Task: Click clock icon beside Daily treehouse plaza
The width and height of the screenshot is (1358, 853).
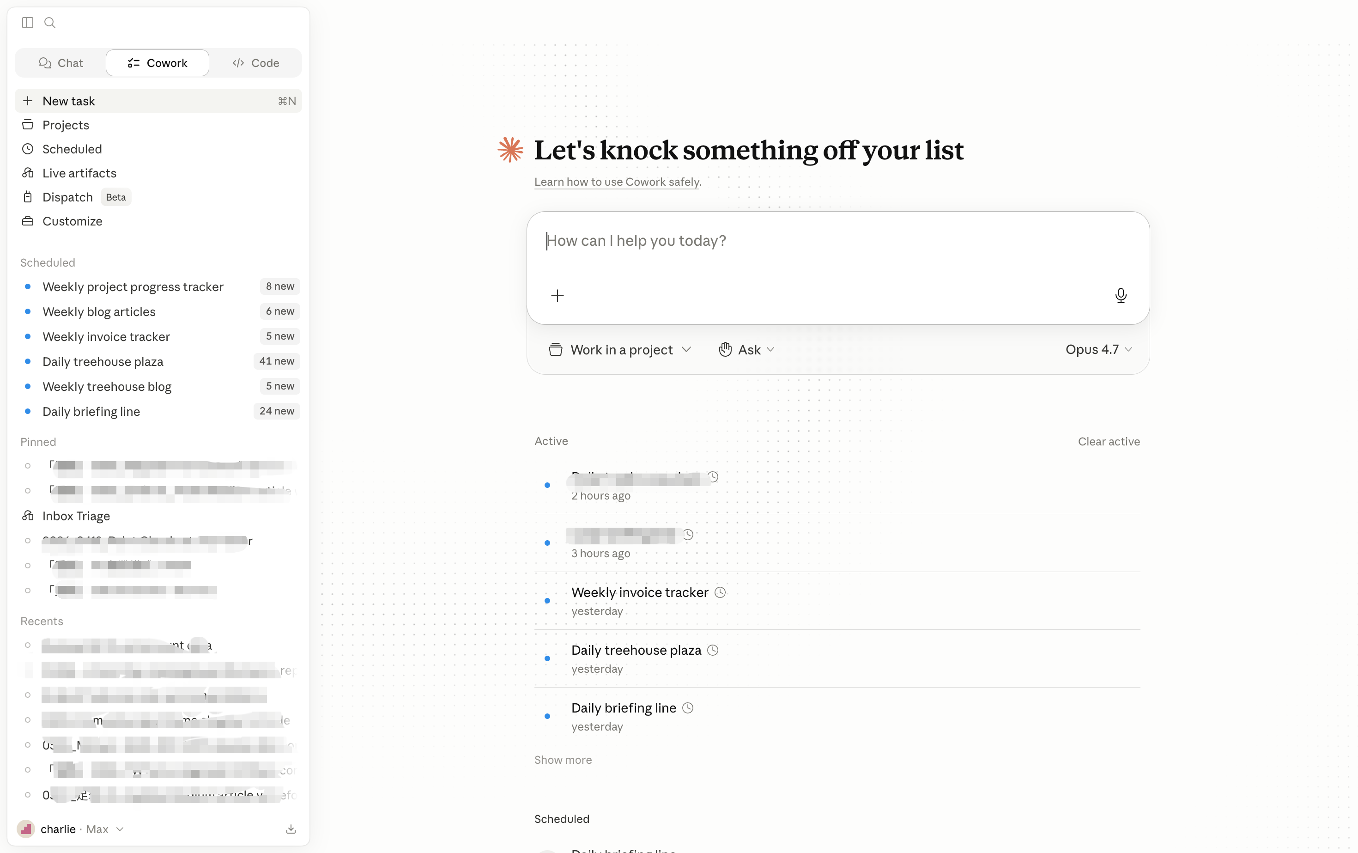Action: [713, 650]
